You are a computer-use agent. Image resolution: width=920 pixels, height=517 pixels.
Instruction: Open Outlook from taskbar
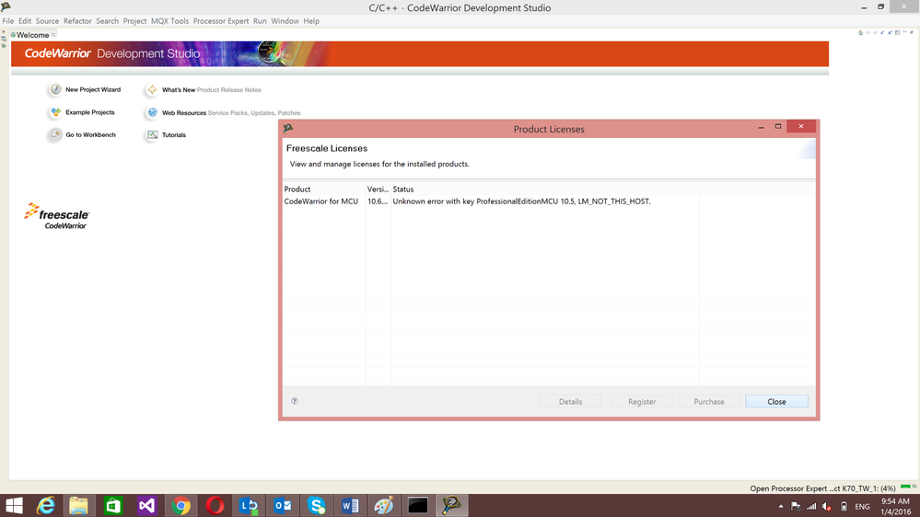tap(283, 505)
